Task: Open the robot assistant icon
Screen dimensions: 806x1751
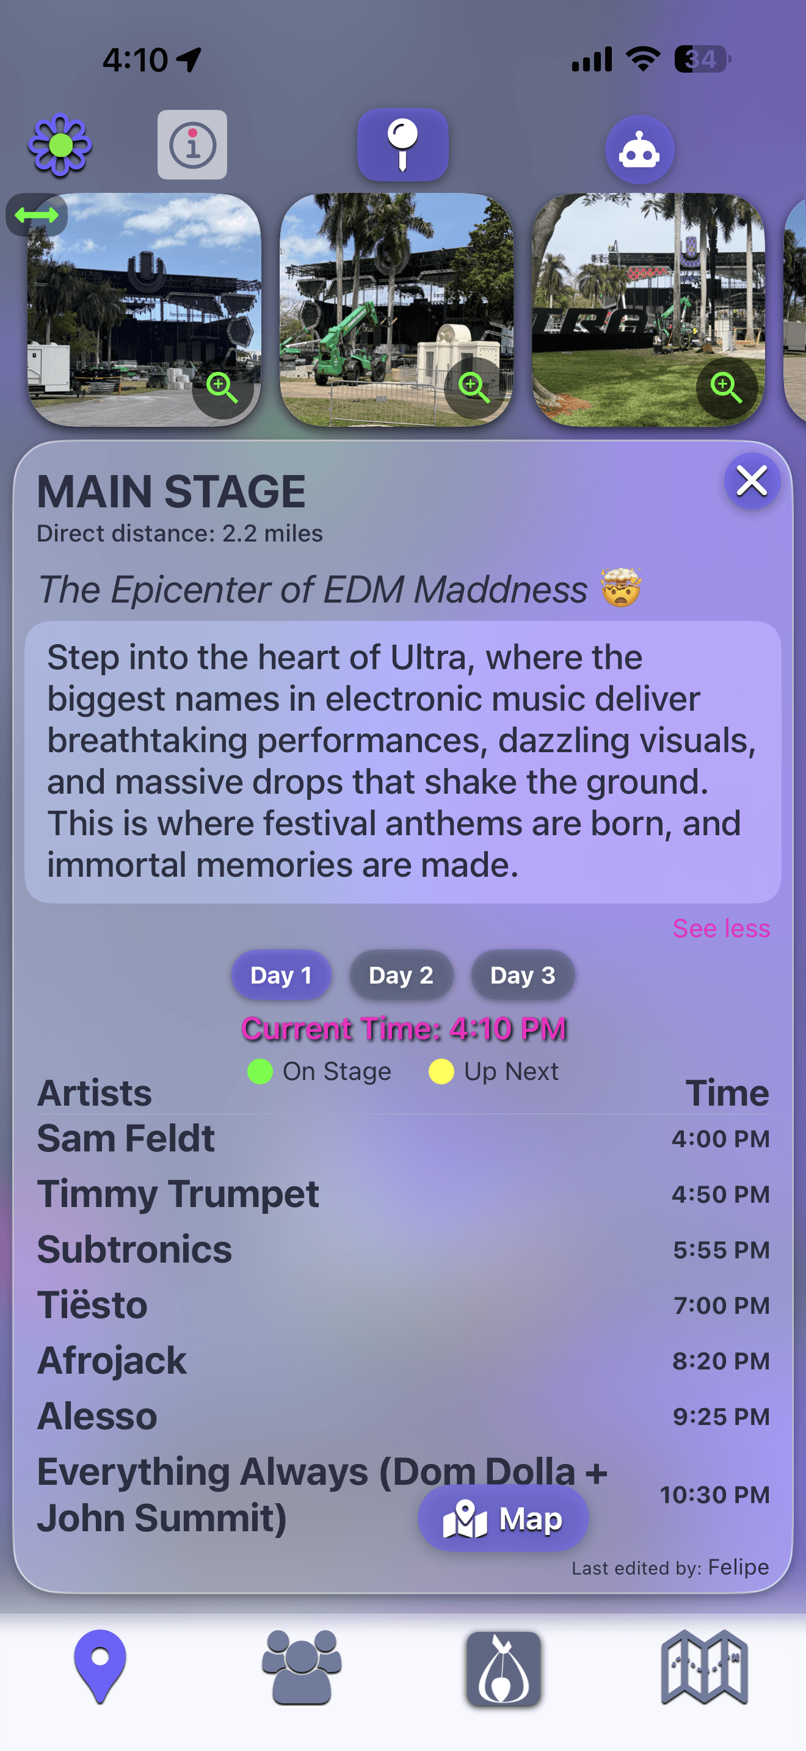Action: point(639,150)
